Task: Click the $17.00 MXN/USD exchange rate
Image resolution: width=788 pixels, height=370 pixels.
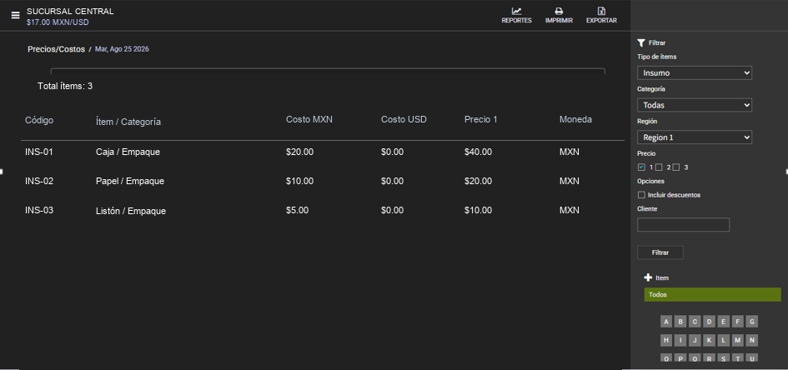Action: (x=58, y=22)
